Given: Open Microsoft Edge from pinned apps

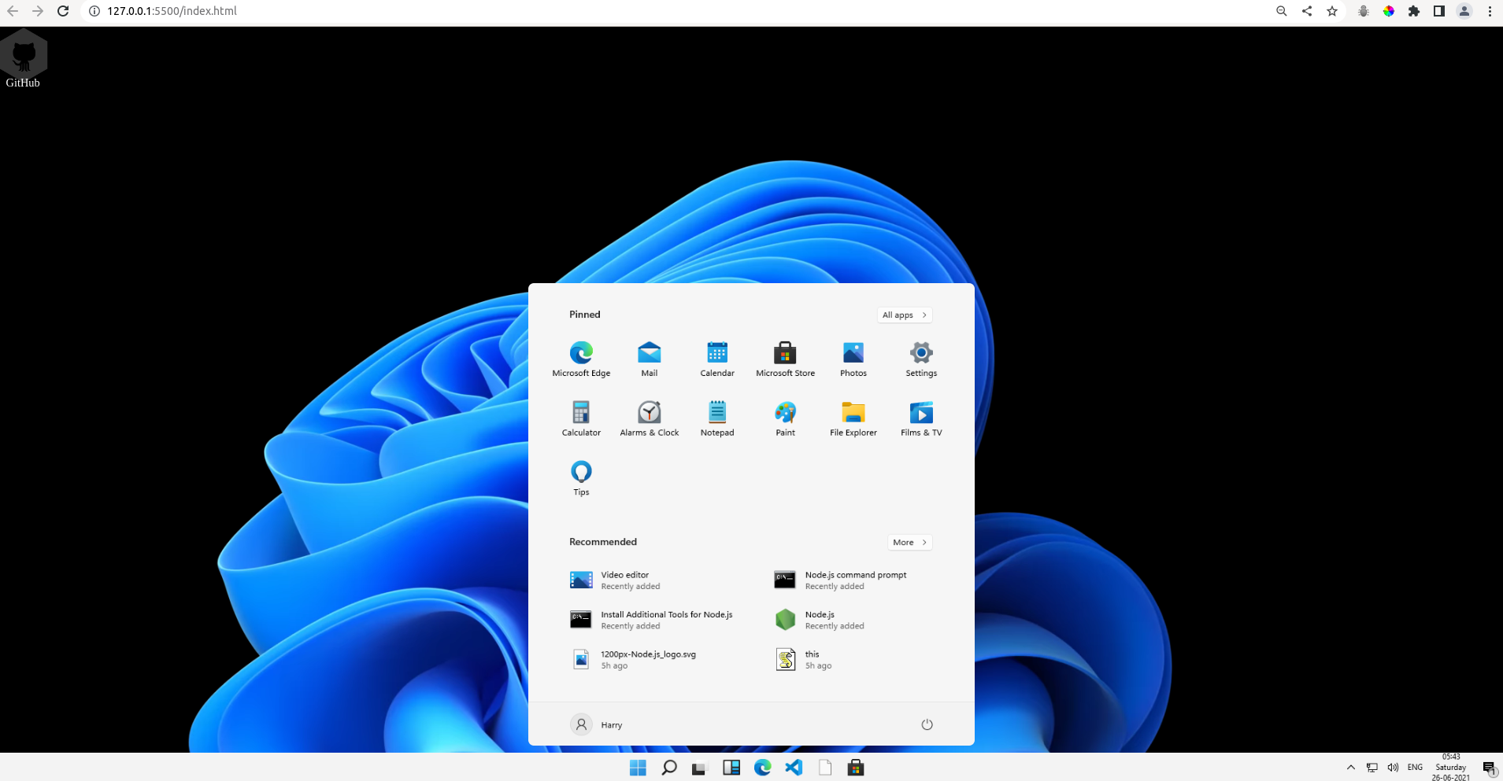Looking at the screenshot, I should click(x=580, y=358).
